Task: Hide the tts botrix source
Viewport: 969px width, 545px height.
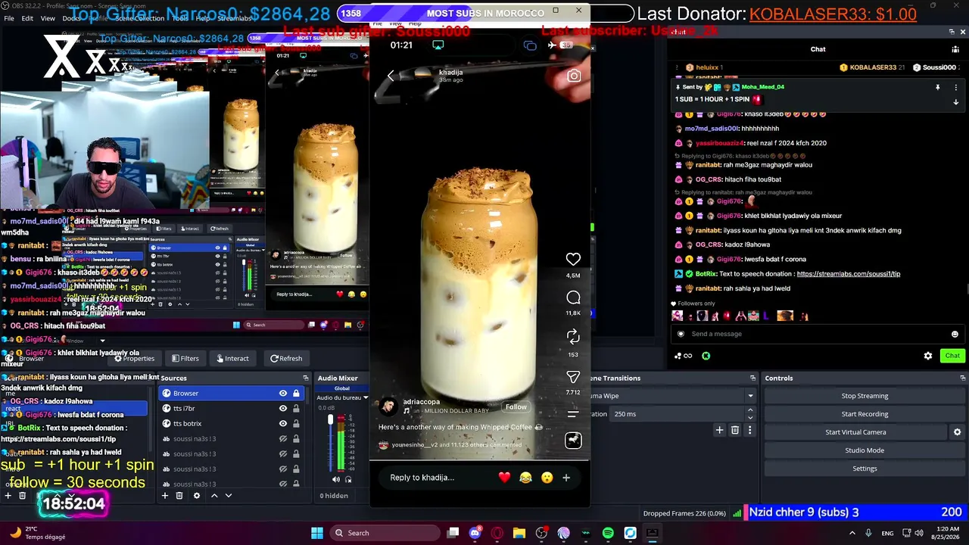Action: 283,424
